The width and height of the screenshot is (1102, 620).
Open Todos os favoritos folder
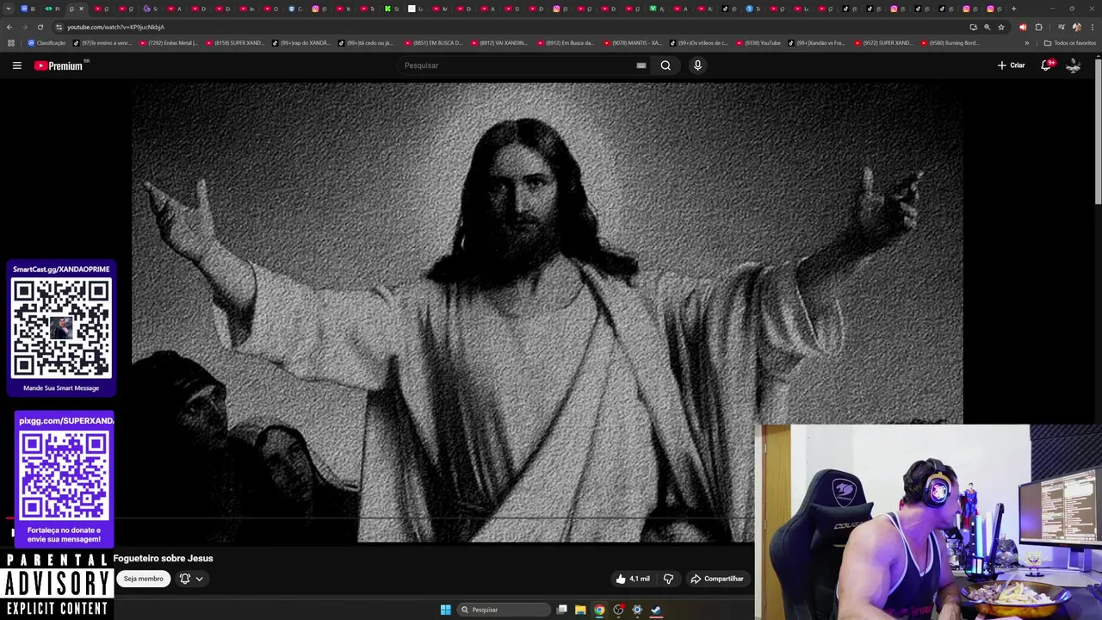point(1070,43)
